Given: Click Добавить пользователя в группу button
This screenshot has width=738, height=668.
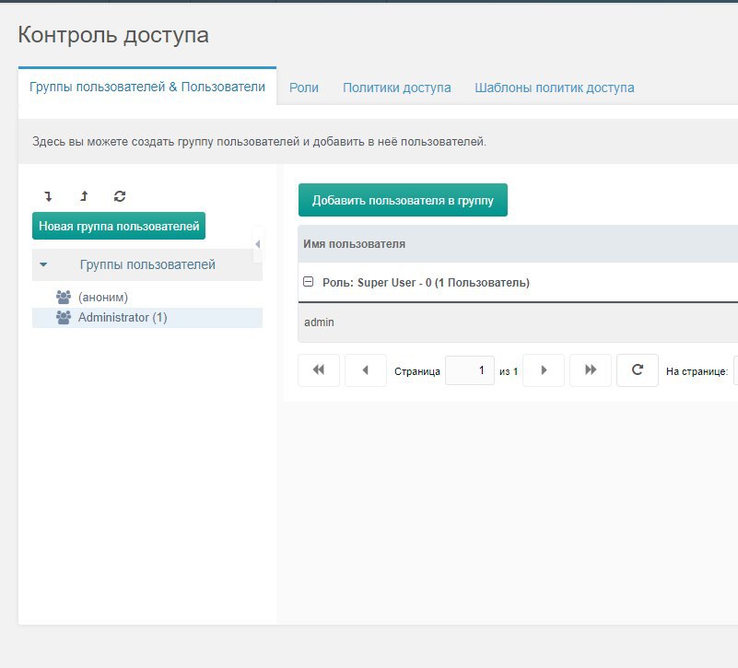Looking at the screenshot, I should (403, 200).
